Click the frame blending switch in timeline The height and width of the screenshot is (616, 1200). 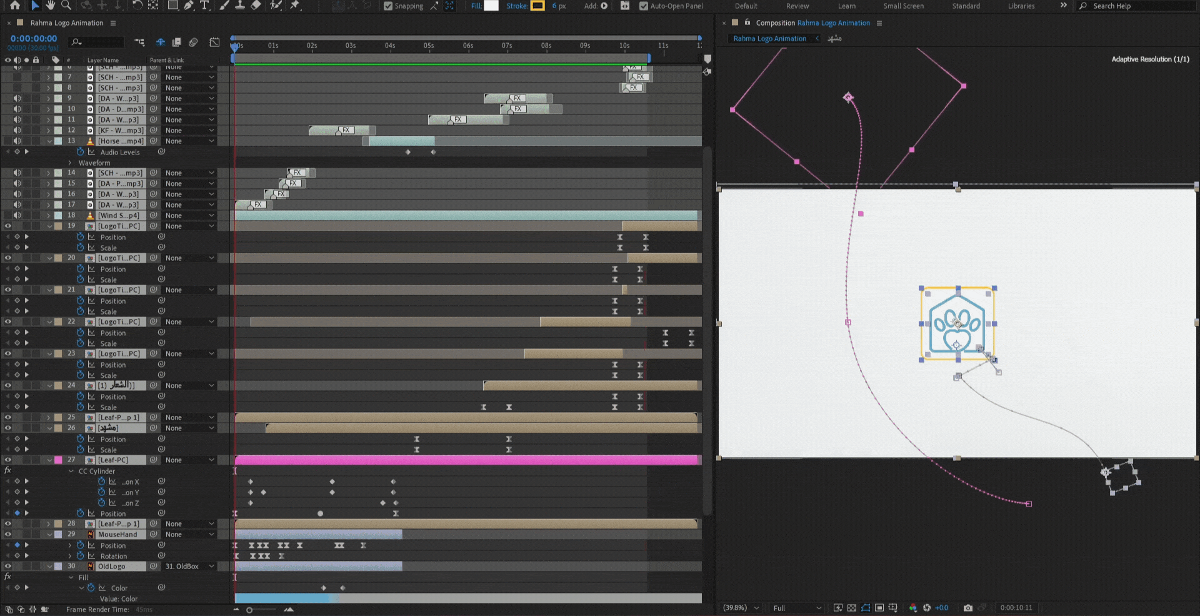pos(177,43)
